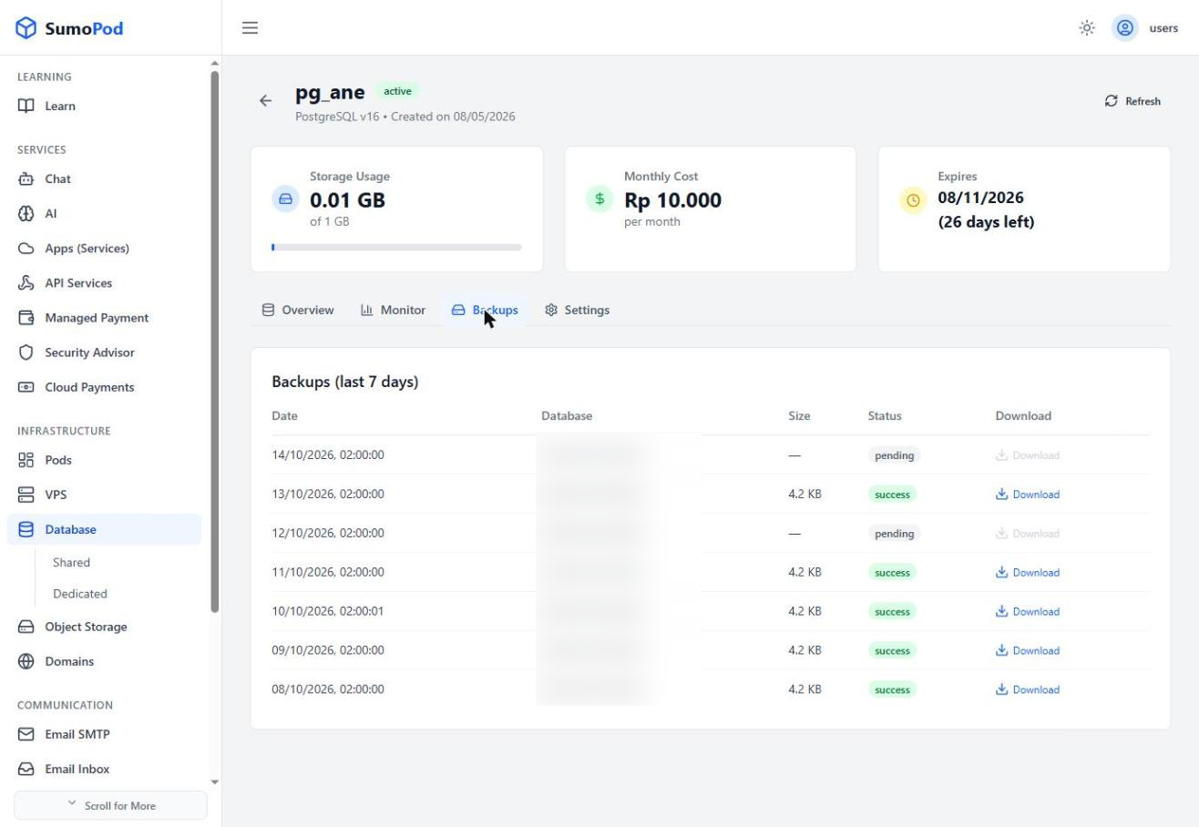Click the Learn book icon
This screenshot has width=1199, height=827.
pyautogui.click(x=26, y=107)
